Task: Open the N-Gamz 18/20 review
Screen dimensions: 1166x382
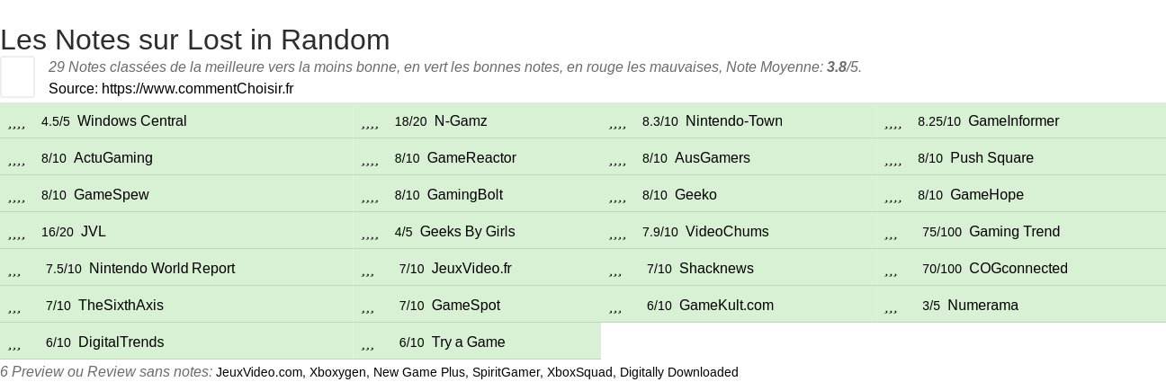Action: tap(460, 121)
